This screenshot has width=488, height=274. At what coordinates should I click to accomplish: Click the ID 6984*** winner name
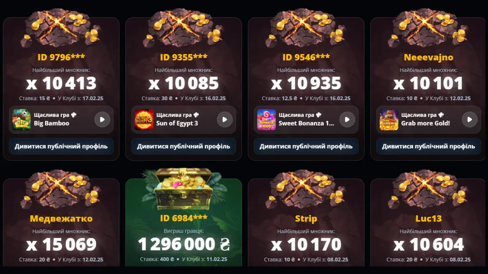coord(184,218)
